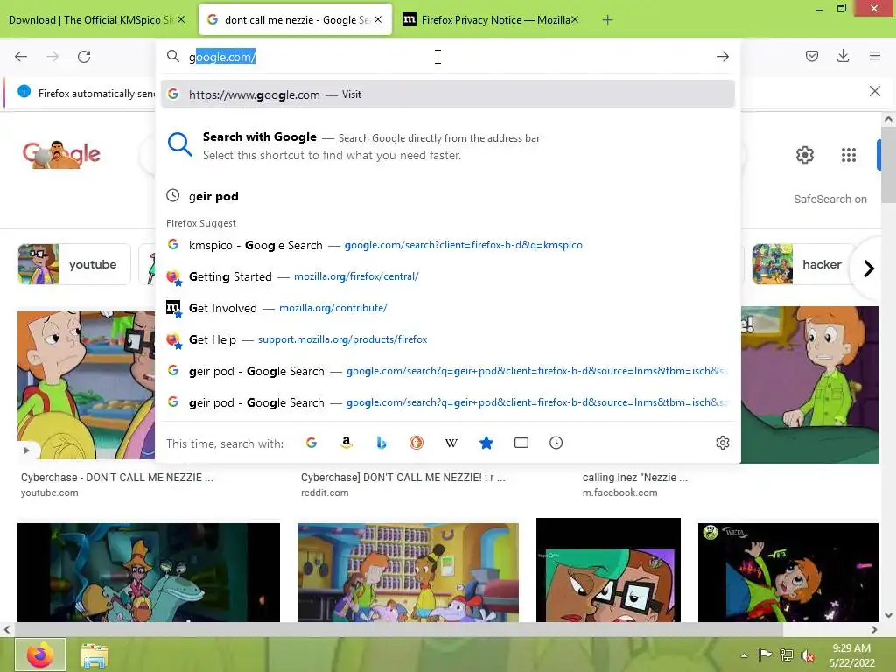Viewport: 896px width, 672px height.
Task: Show more filter chips with right chevron
Action: coord(869,268)
